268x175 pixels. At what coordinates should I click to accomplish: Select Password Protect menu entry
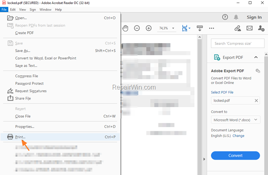click(60, 84)
